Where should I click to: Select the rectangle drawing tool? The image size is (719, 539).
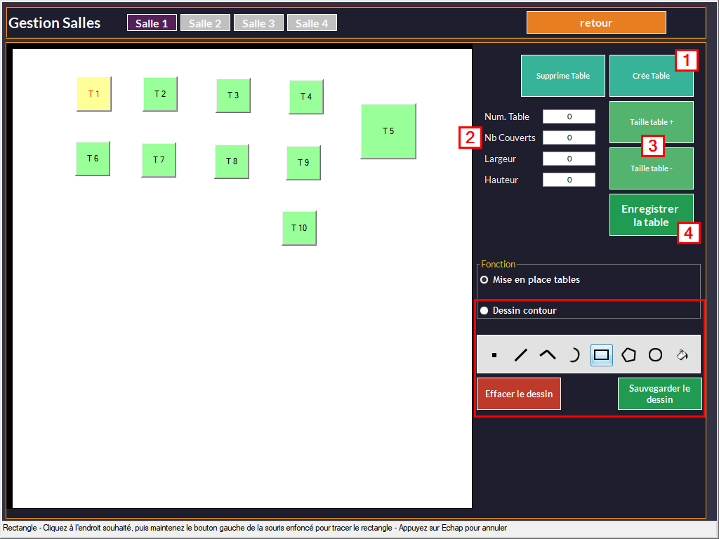[x=601, y=355]
